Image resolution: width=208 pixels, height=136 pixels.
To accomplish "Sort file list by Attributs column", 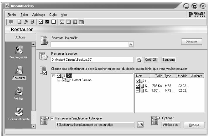I will [x=197, y=76].
